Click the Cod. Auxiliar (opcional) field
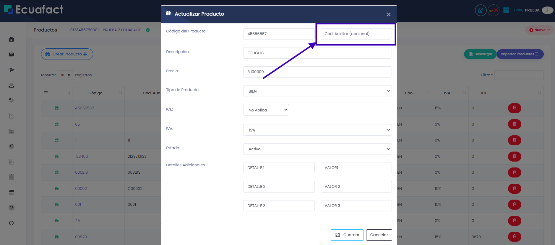This screenshot has height=245, width=555. (x=356, y=34)
